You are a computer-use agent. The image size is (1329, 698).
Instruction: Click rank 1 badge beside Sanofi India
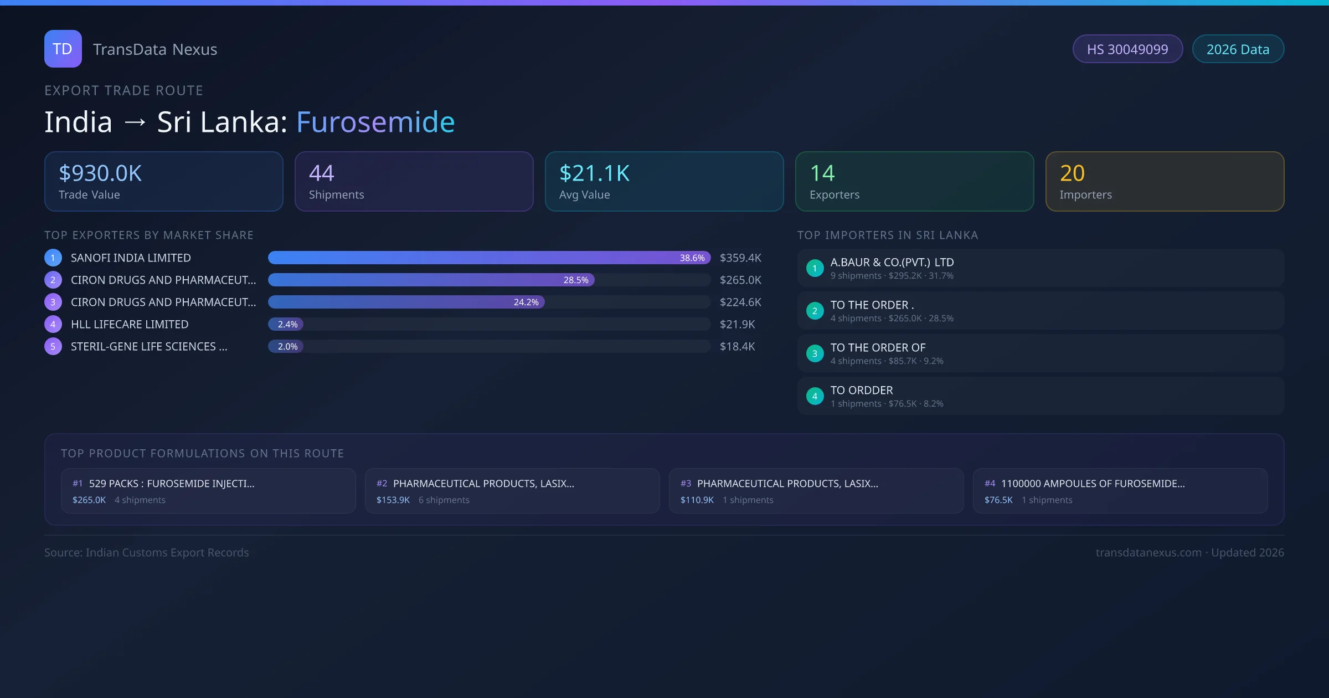click(53, 258)
